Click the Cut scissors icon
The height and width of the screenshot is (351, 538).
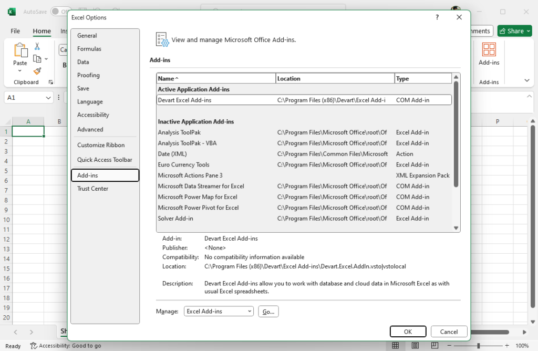click(x=37, y=46)
